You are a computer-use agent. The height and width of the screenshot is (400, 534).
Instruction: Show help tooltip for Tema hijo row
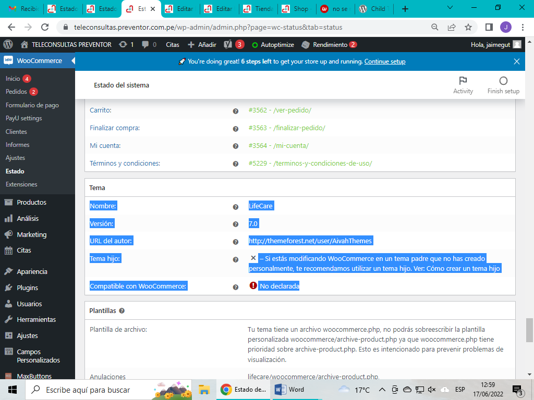[235, 259]
